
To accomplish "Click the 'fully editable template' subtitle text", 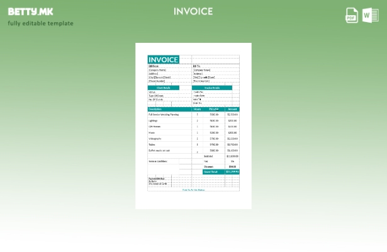I will 40,23.
